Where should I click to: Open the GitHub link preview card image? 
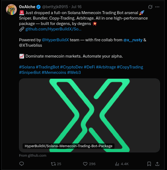[89, 114]
